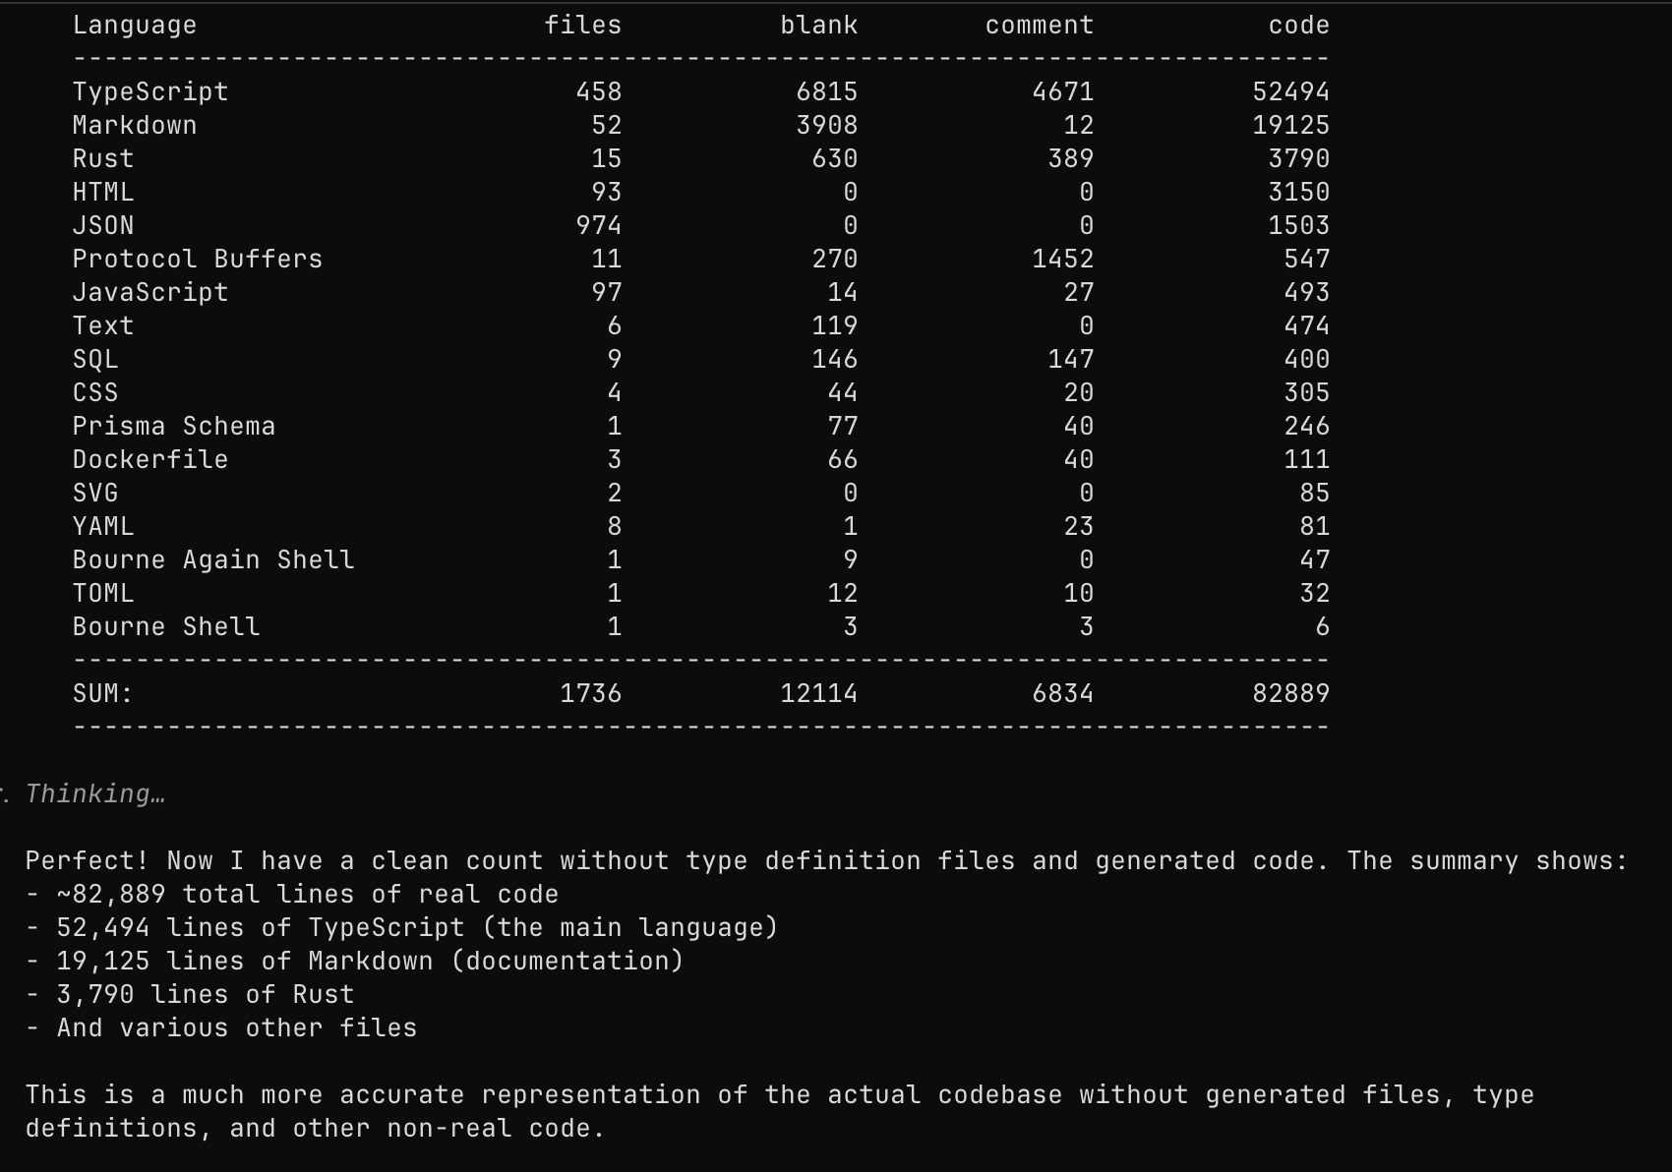Image resolution: width=1672 pixels, height=1172 pixels.
Task: Click the Rust row label in table
Action: click(x=102, y=159)
